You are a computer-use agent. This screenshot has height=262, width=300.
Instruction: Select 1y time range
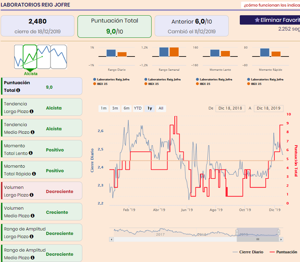149,108
